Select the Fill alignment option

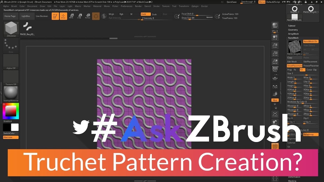[x=302, y=70]
